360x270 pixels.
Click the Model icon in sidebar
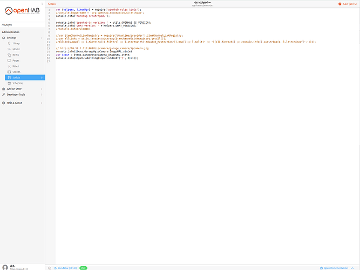point(9,49)
